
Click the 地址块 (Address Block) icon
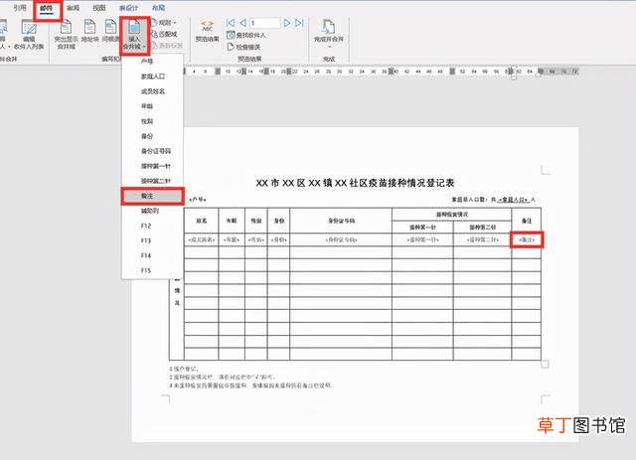point(89,32)
